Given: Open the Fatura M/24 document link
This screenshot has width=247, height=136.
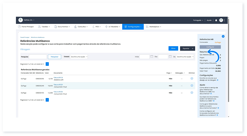Looking at the screenshot, I should (x=58, y=84).
